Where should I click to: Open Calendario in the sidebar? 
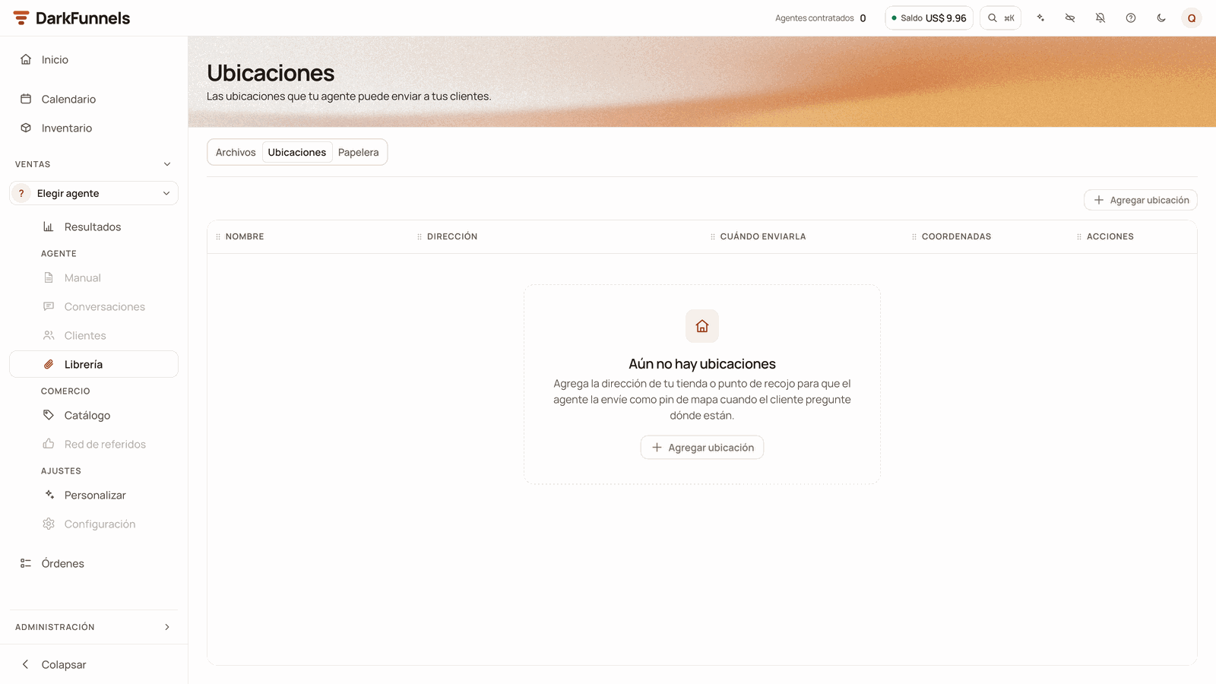tap(93, 99)
